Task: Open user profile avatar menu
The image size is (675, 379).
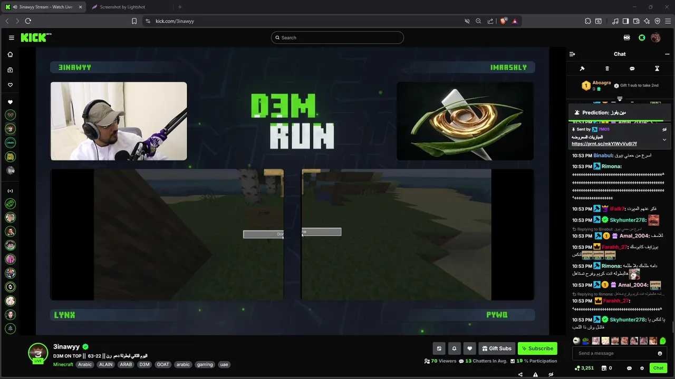Action: click(655, 37)
